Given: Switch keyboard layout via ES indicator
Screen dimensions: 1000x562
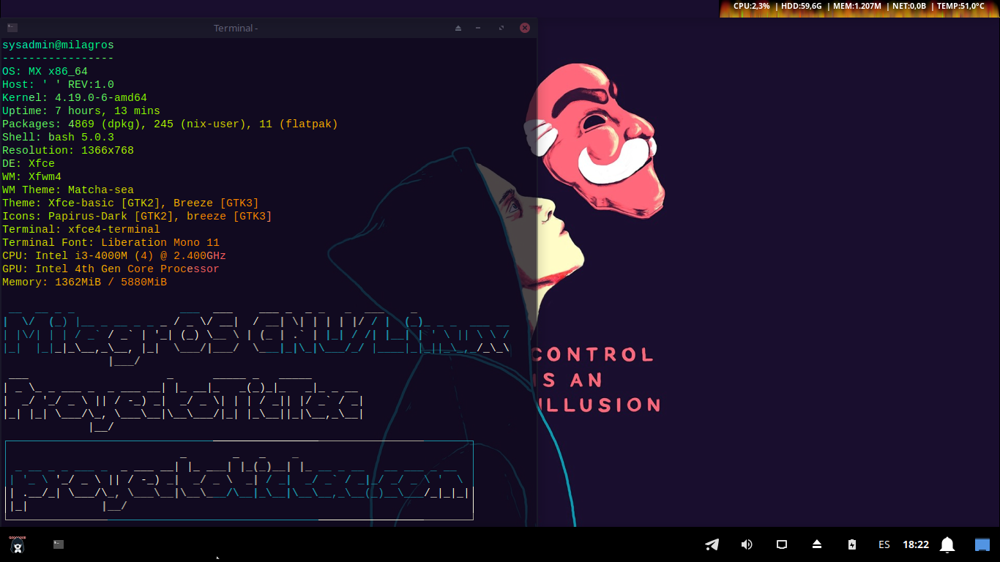Looking at the screenshot, I should (884, 544).
